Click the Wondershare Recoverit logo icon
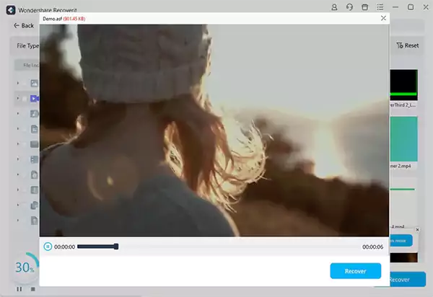 11,10
